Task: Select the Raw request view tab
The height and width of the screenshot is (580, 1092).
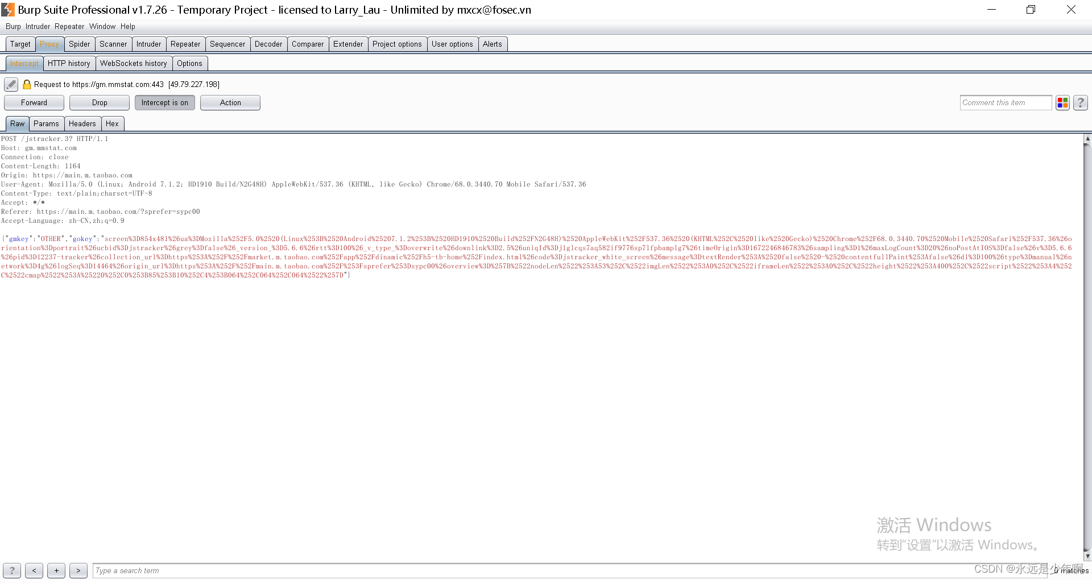Action: pos(18,124)
